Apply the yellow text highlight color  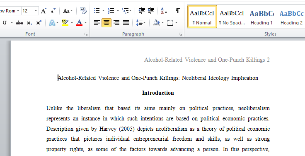(x=65, y=23)
